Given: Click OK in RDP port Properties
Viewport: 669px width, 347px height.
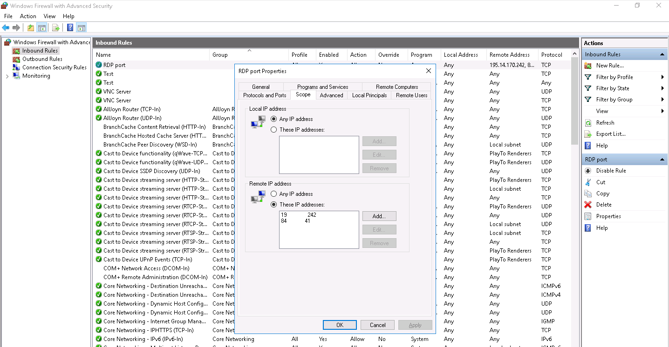Looking at the screenshot, I should click(340, 325).
